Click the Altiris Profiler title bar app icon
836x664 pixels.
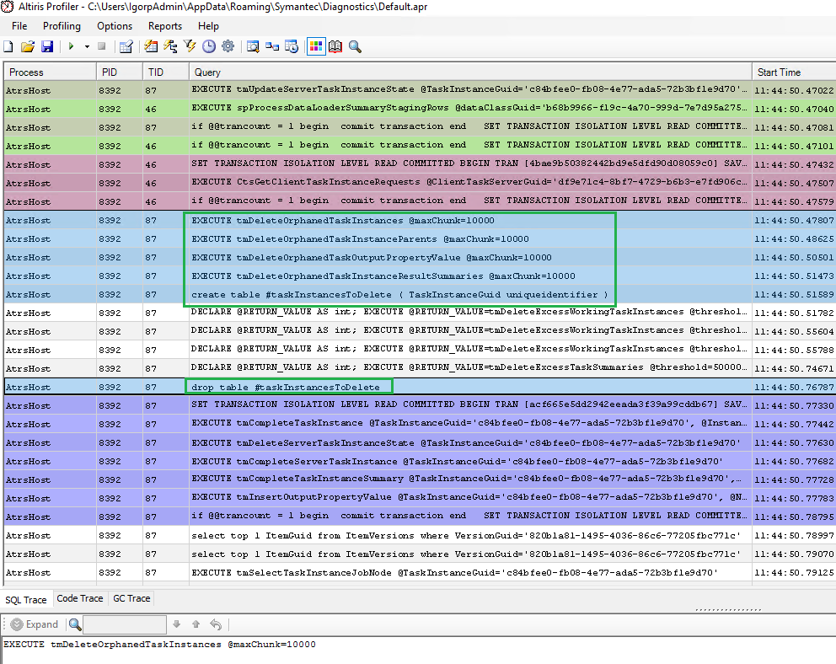(x=8, y=7)
